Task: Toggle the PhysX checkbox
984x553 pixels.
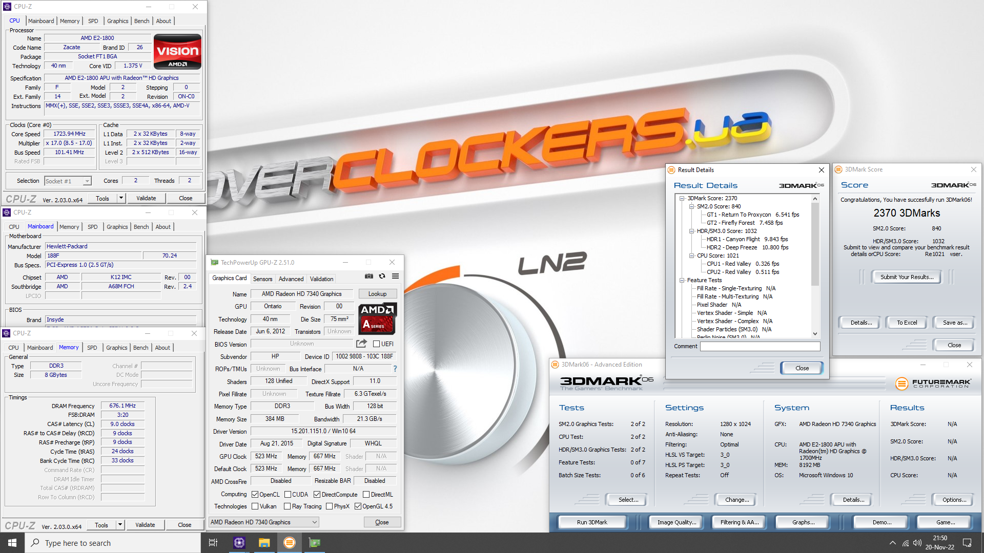Action: (x=329, y=506)
